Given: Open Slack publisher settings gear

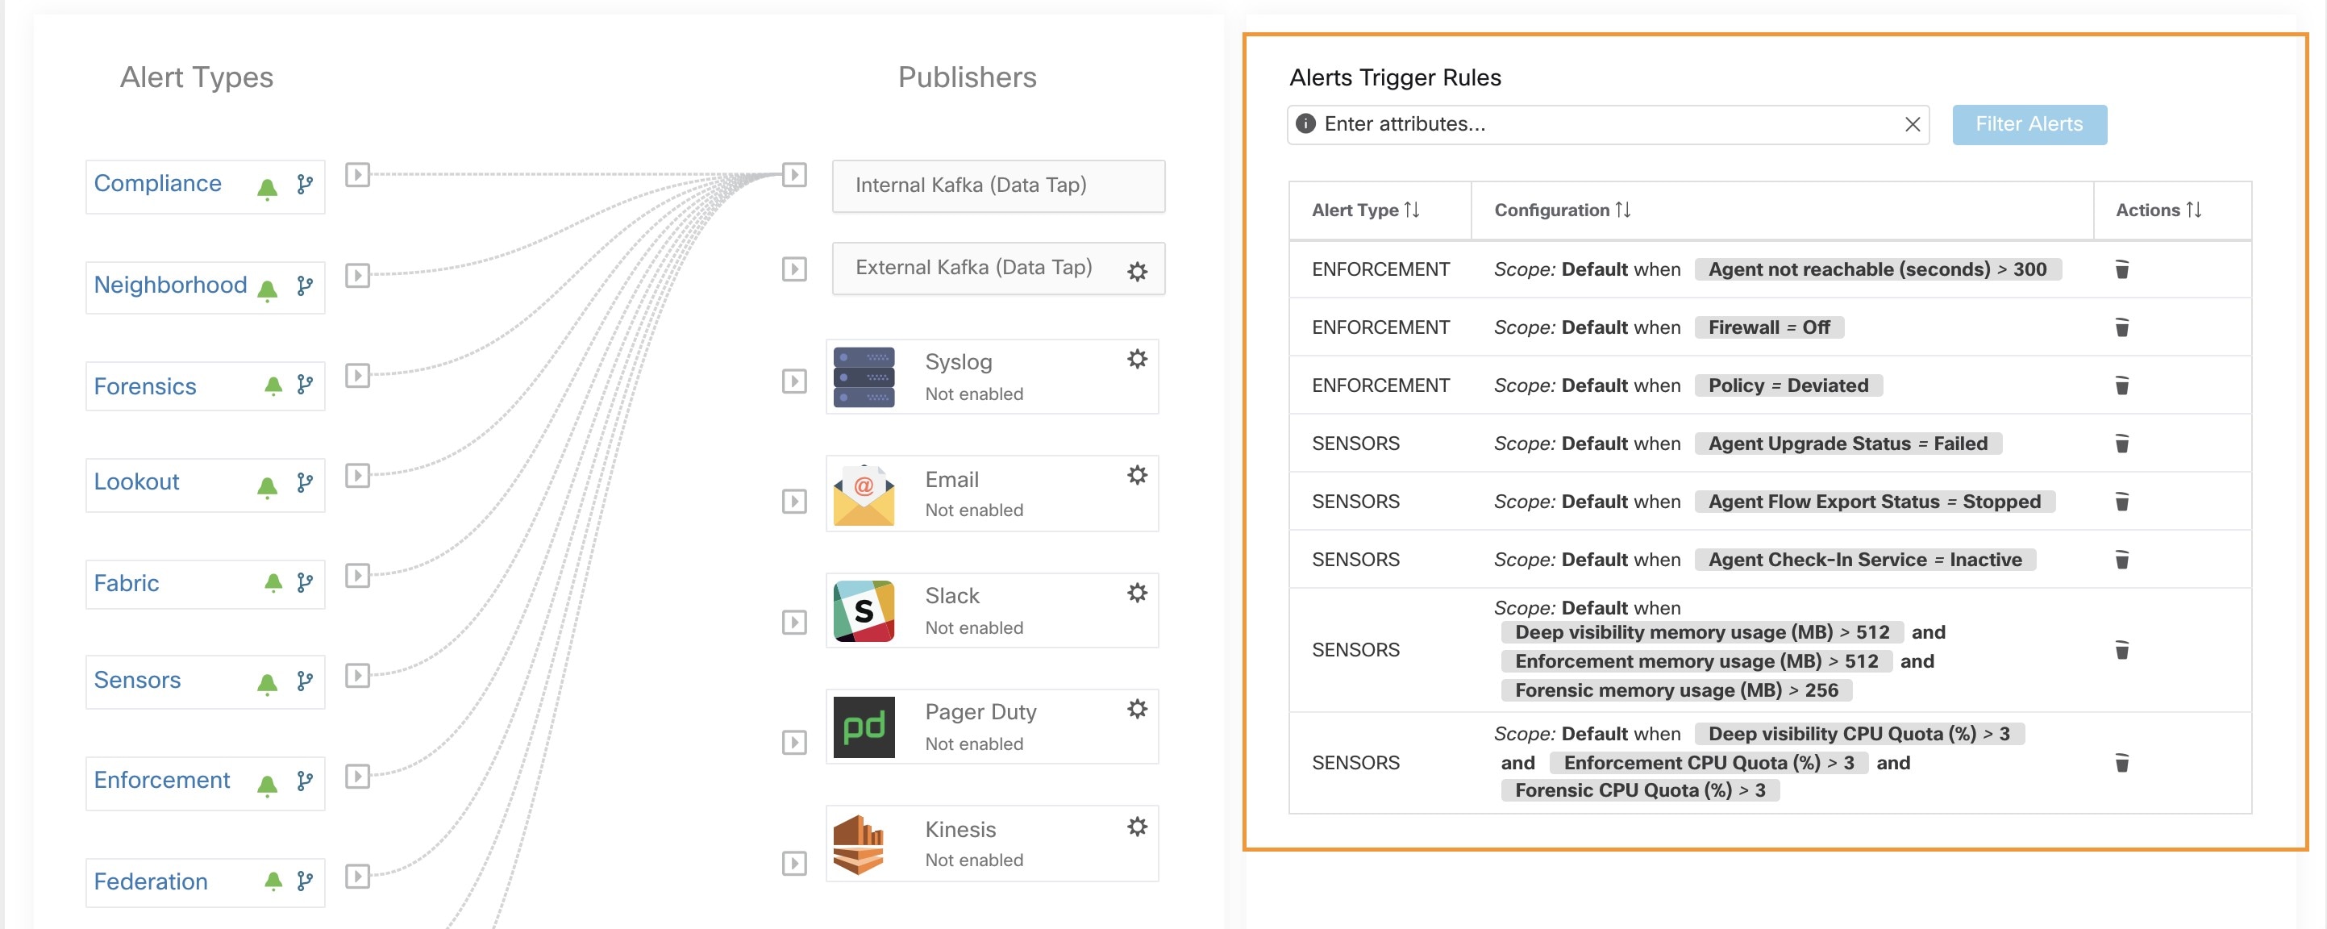Looking at the screenshot, I should pos(1138,593).
